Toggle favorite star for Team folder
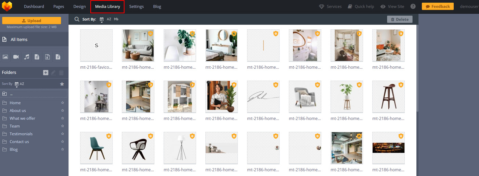 [x=62, y=126]
